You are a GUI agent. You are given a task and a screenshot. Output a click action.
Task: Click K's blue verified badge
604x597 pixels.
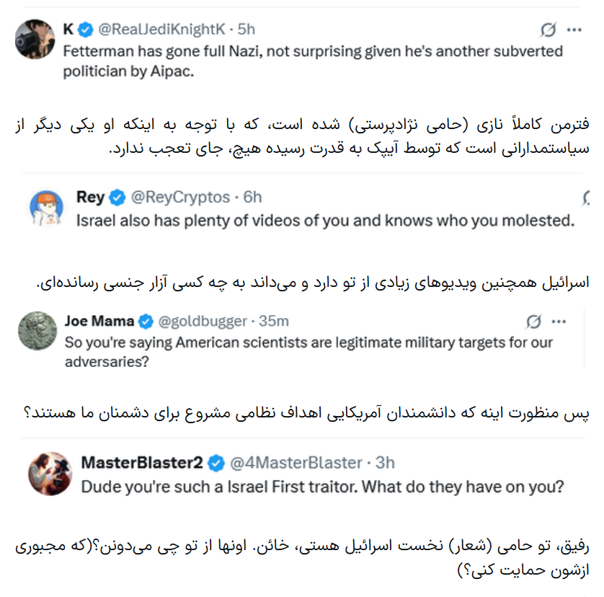tap(86, 30)
